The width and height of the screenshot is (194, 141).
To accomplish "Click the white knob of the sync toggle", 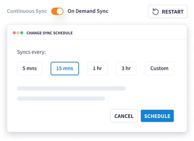I will 60,11.
